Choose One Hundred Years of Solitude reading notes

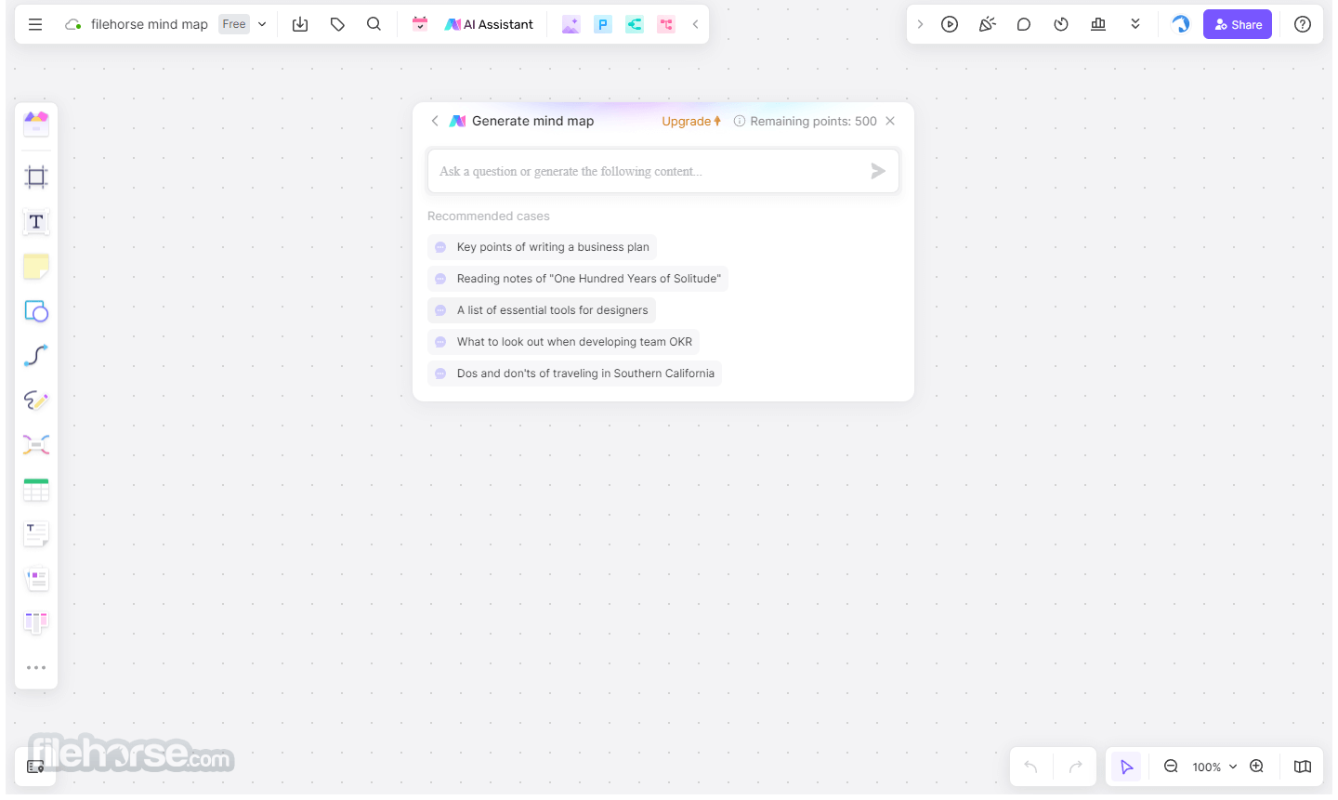coord(578,279)
